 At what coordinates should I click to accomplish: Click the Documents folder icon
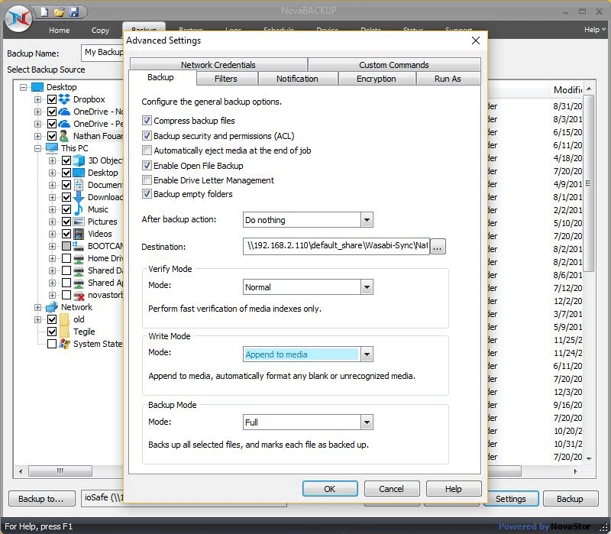pos(79,185)
